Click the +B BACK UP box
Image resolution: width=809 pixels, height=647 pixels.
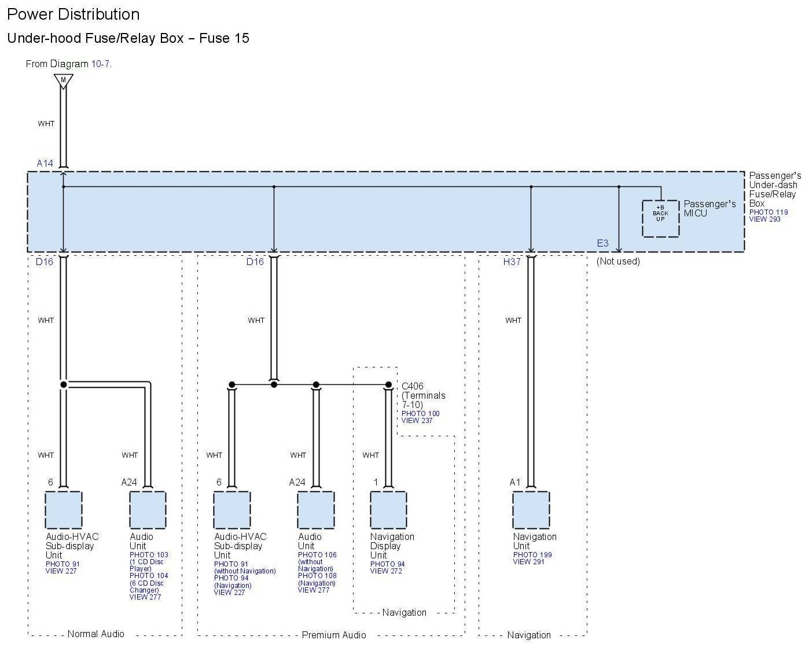(x=660, y=218)
